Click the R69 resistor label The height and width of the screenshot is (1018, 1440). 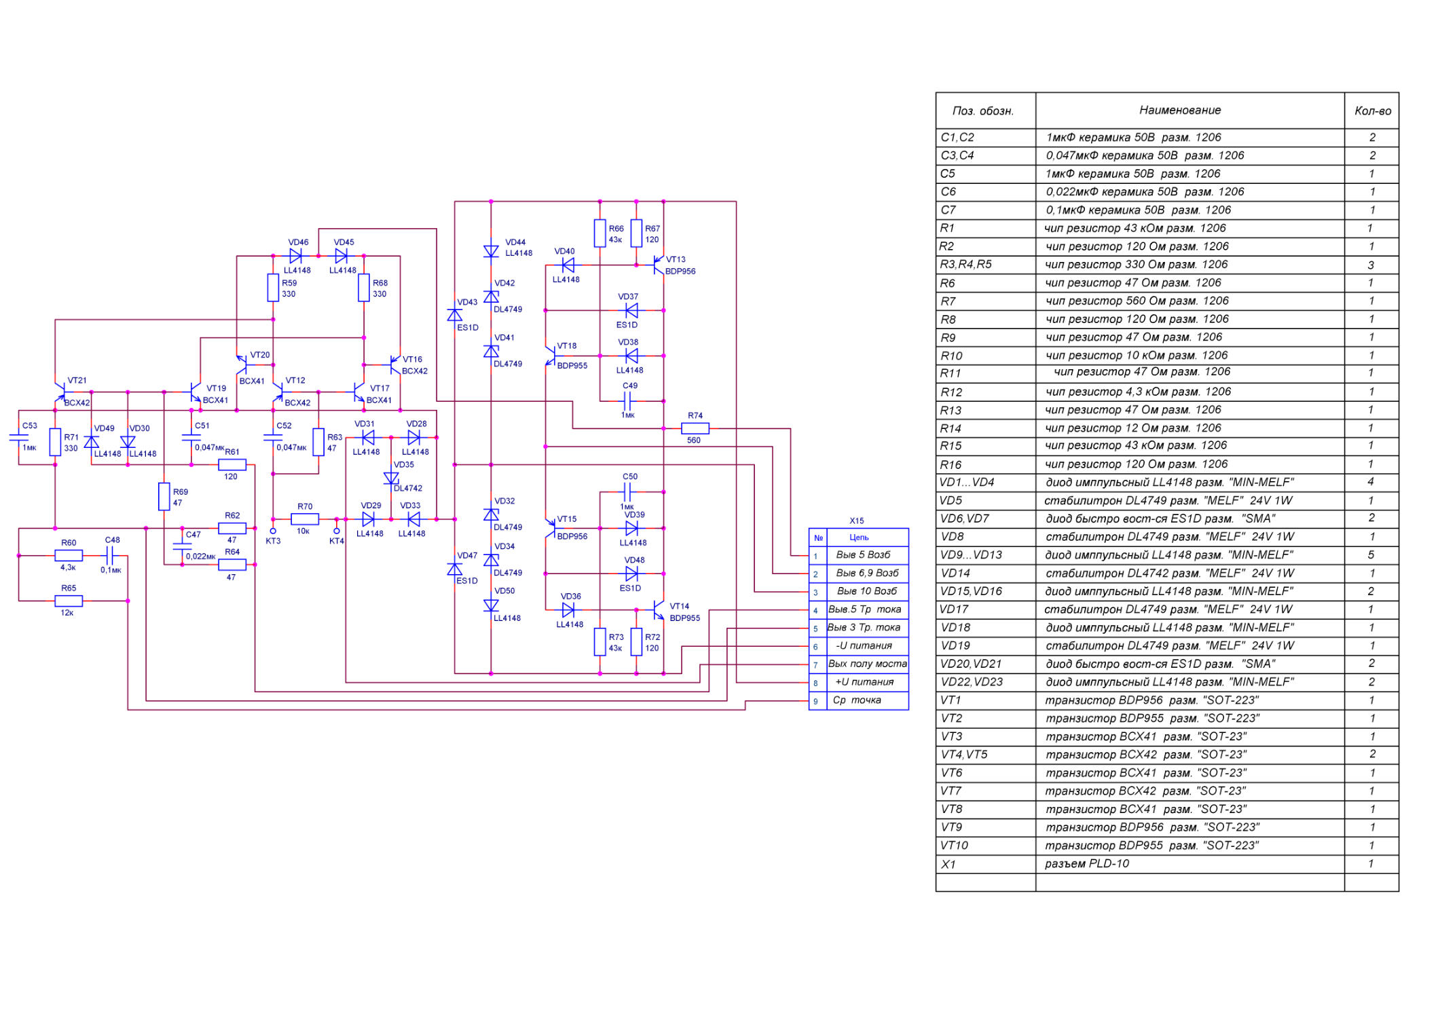pos(181,492)
